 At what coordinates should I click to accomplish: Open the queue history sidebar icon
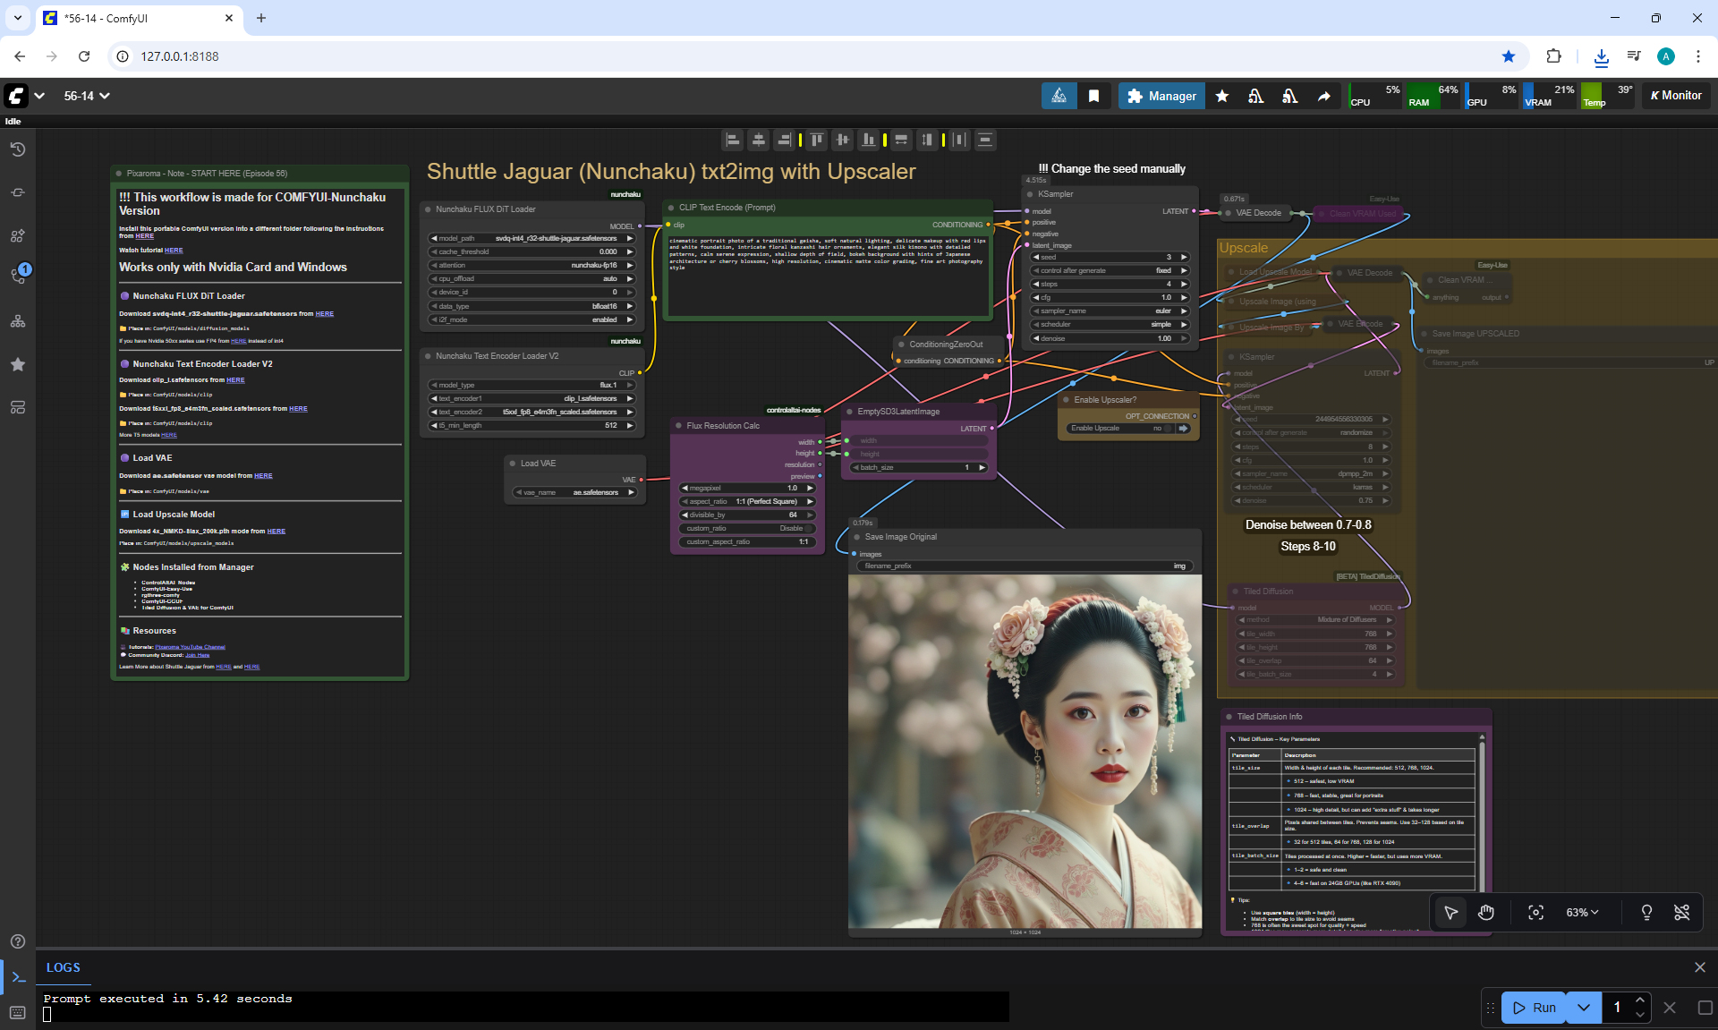click(x=18, y=149)
